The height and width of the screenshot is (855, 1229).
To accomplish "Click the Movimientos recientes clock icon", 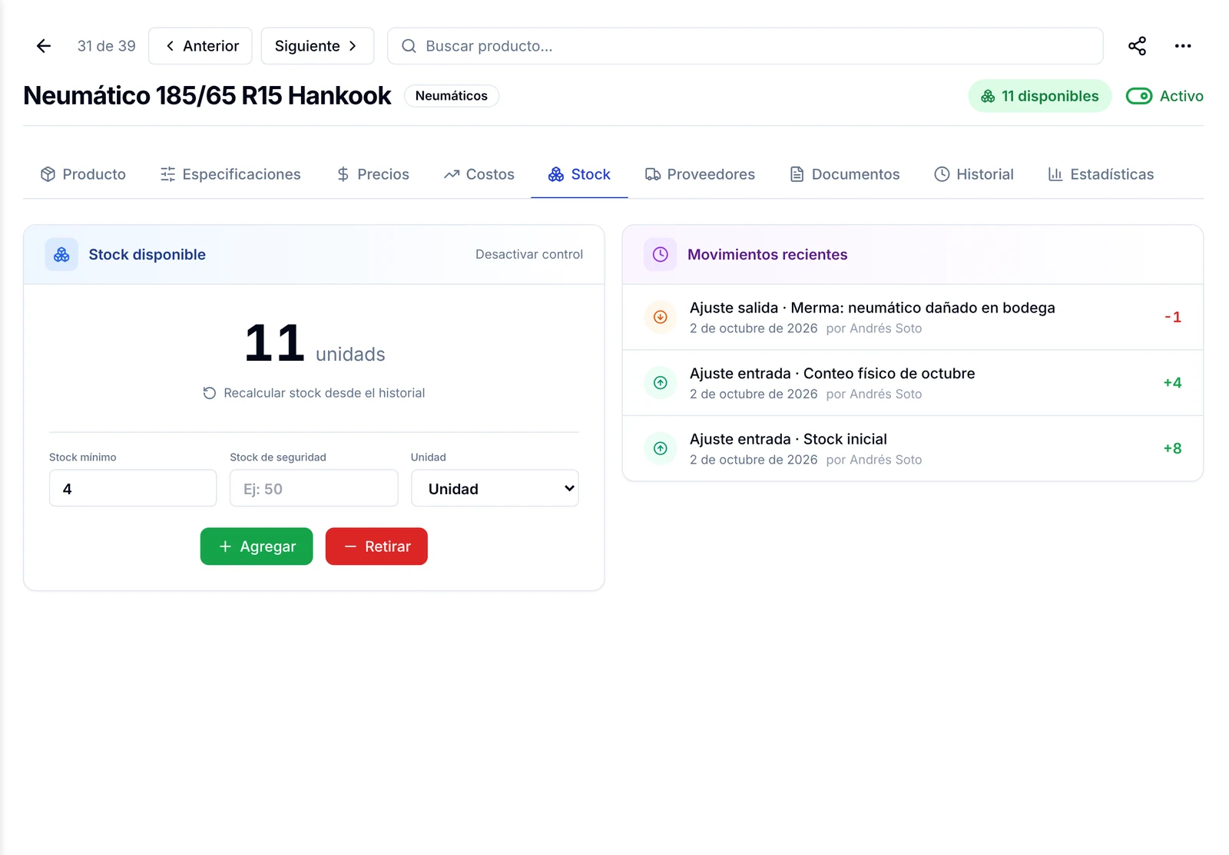I will 661,254.
